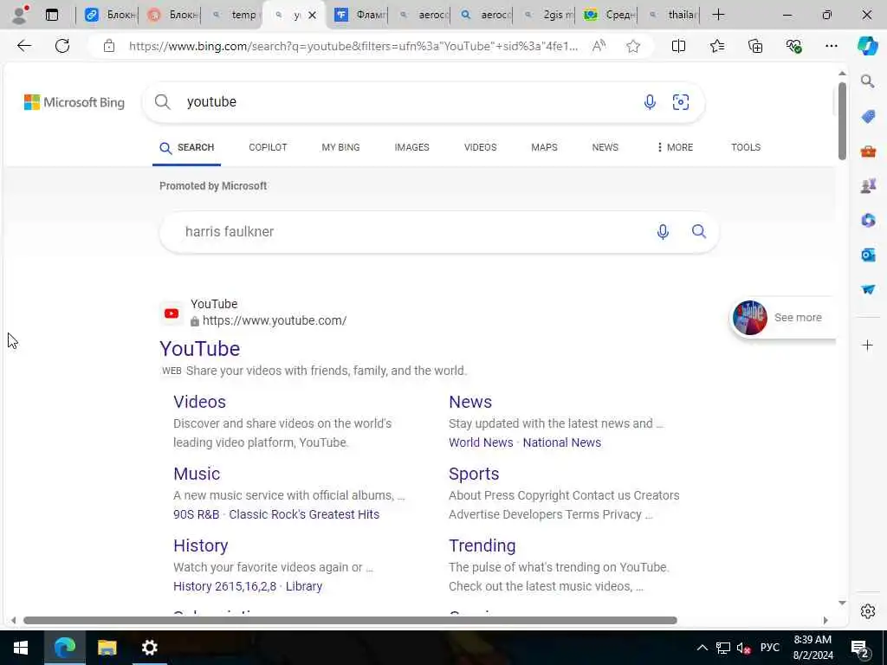View site information via the lock icon
The image size is (887, 665).
pyautogui.click(x=109, y=46)
